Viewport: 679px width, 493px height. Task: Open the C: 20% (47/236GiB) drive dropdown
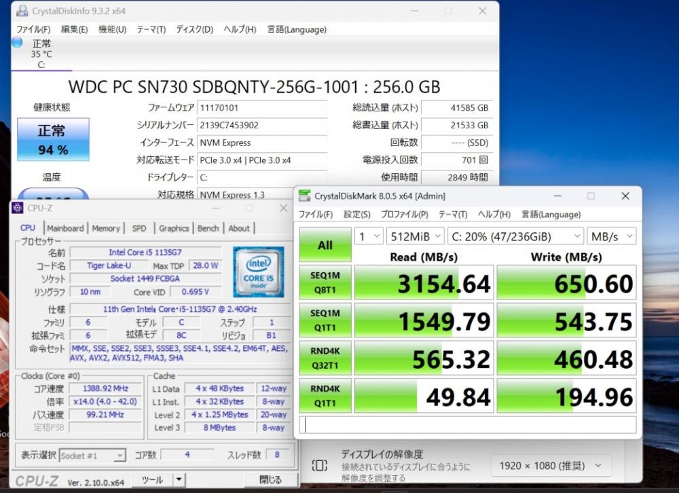pyautogui.click(x=515, y=236)
